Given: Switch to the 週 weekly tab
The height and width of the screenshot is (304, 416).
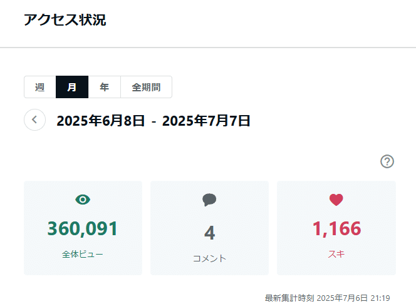Looking at the screenshot, I should coord(40,87).
